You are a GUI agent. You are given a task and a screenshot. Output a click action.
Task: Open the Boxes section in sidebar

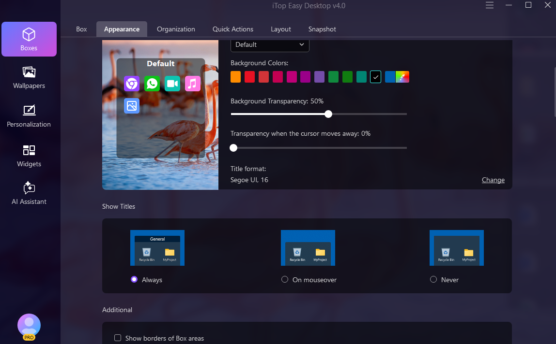(x=29, y=39)
